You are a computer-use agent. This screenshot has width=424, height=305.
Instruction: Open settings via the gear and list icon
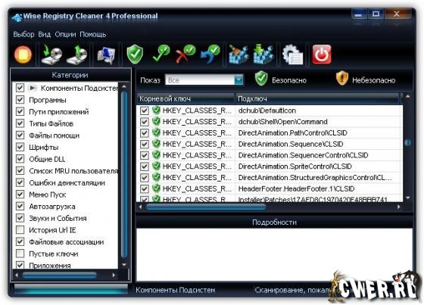point(292,55)
